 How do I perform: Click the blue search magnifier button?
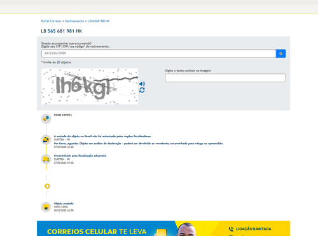tap(280, 54)
